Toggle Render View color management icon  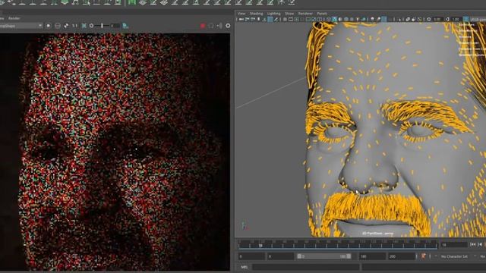(x=125, y=26)
